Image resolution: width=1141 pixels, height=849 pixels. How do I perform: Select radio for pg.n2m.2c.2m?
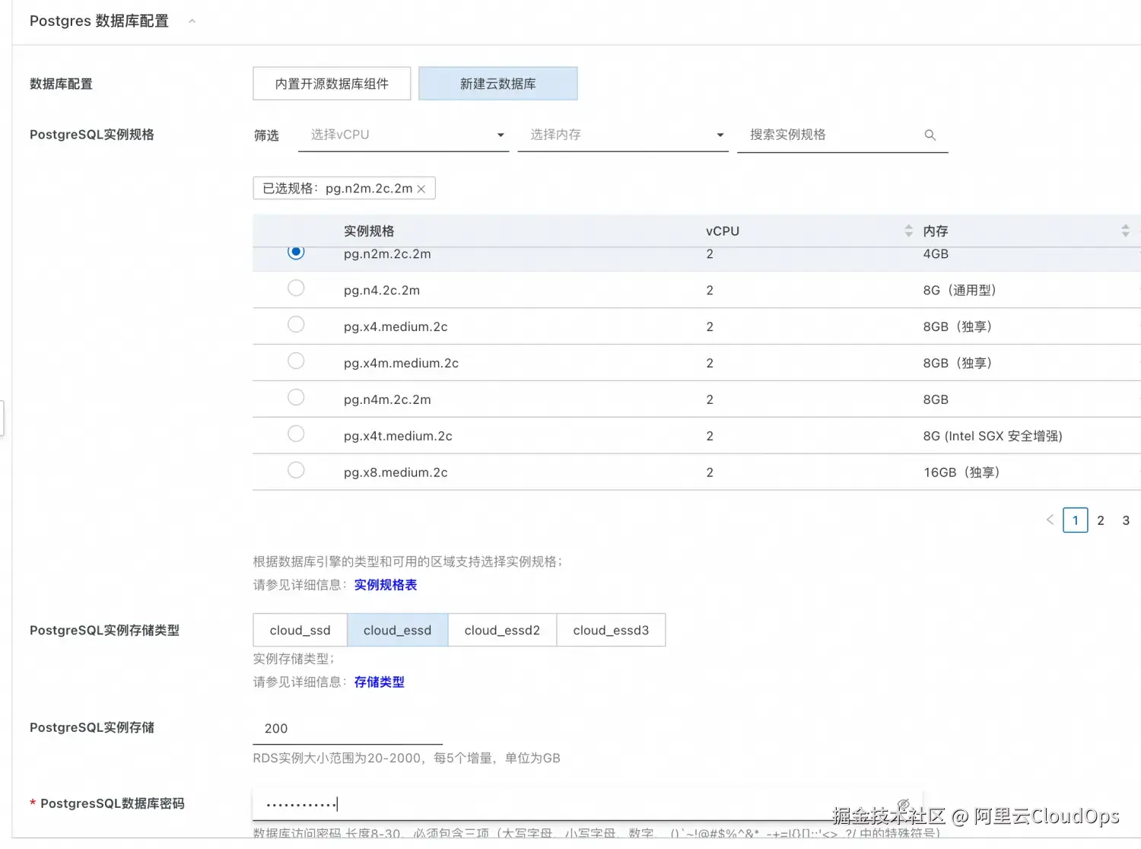pyautogui.click(x=296, y=252)
